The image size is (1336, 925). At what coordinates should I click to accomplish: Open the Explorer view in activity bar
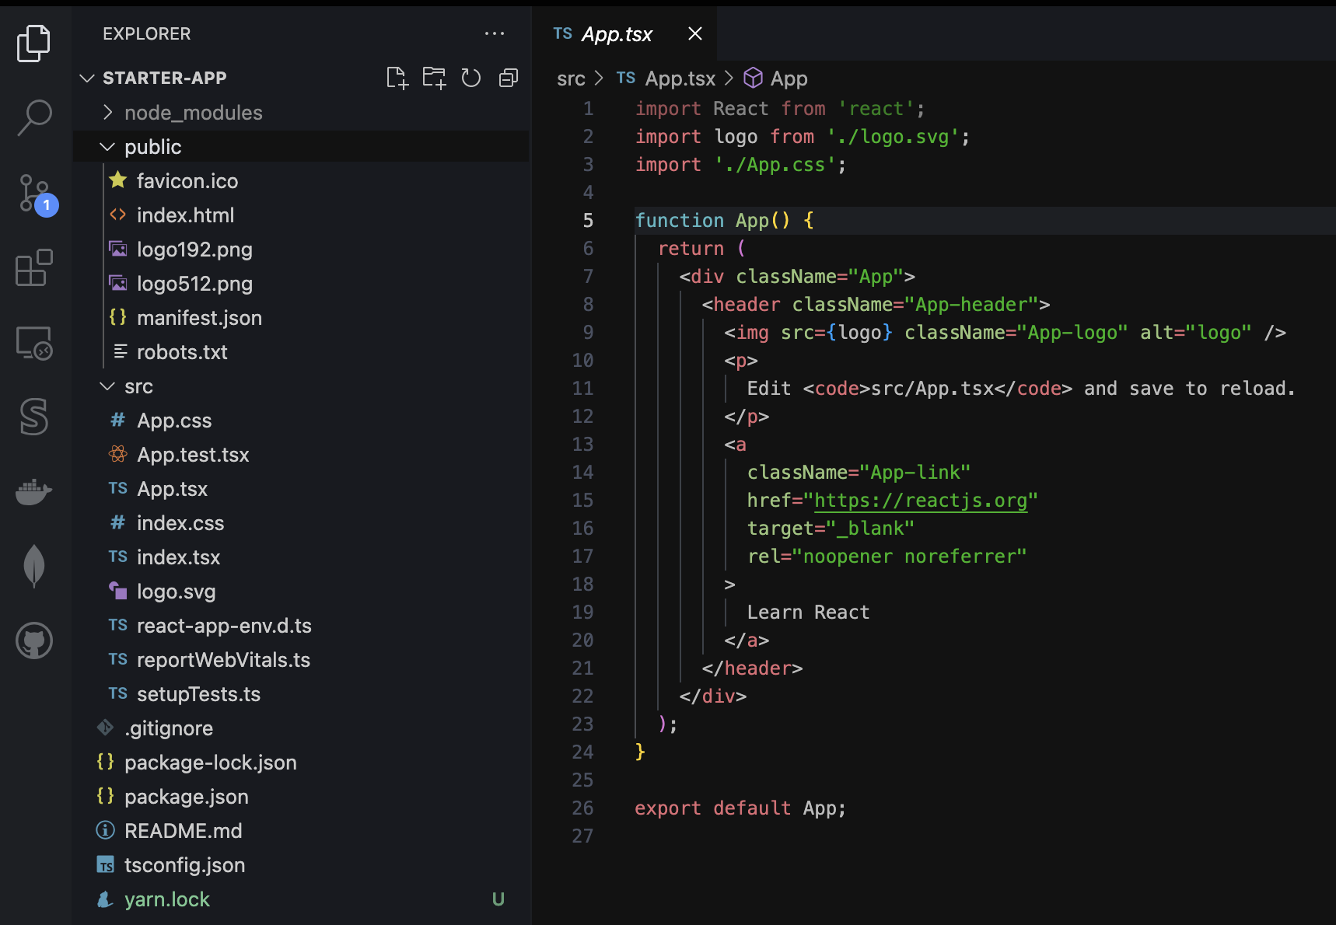click(34, 43)
